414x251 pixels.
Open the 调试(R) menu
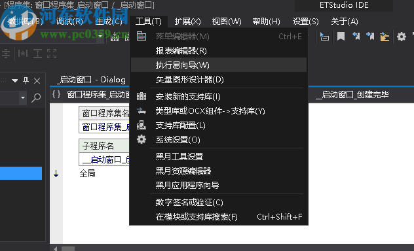click(69, 22)
